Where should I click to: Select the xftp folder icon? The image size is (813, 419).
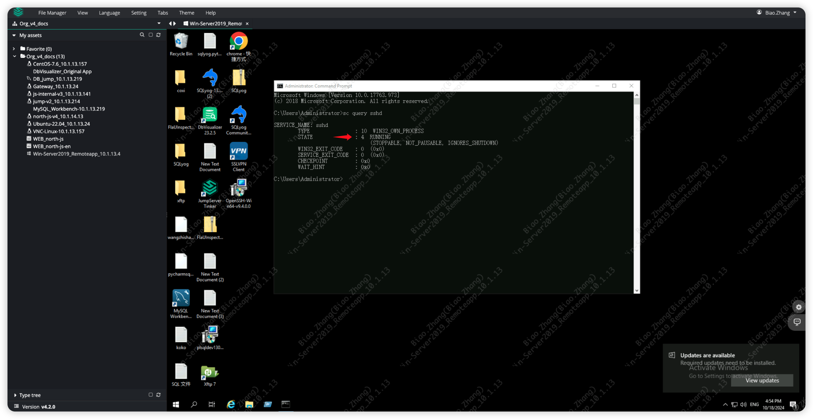pos(181,191)
